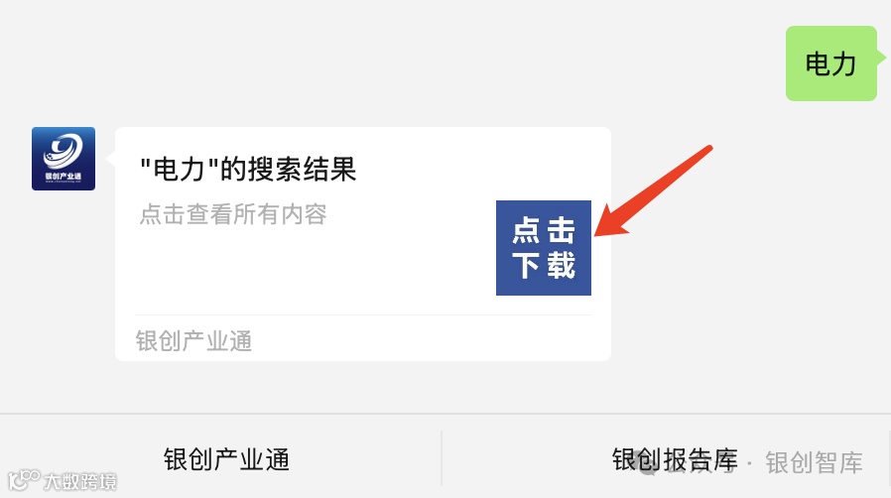The width and height of the screenshot is (891, 498).
Task: Click the card's pointer notch beside the avatar
Action: coord(111,159)
